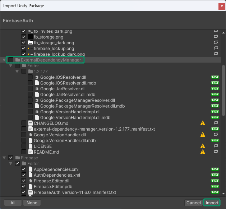
Task: Click the warning icon beside CHANGELOG.md
Action: tap(203, 123)
